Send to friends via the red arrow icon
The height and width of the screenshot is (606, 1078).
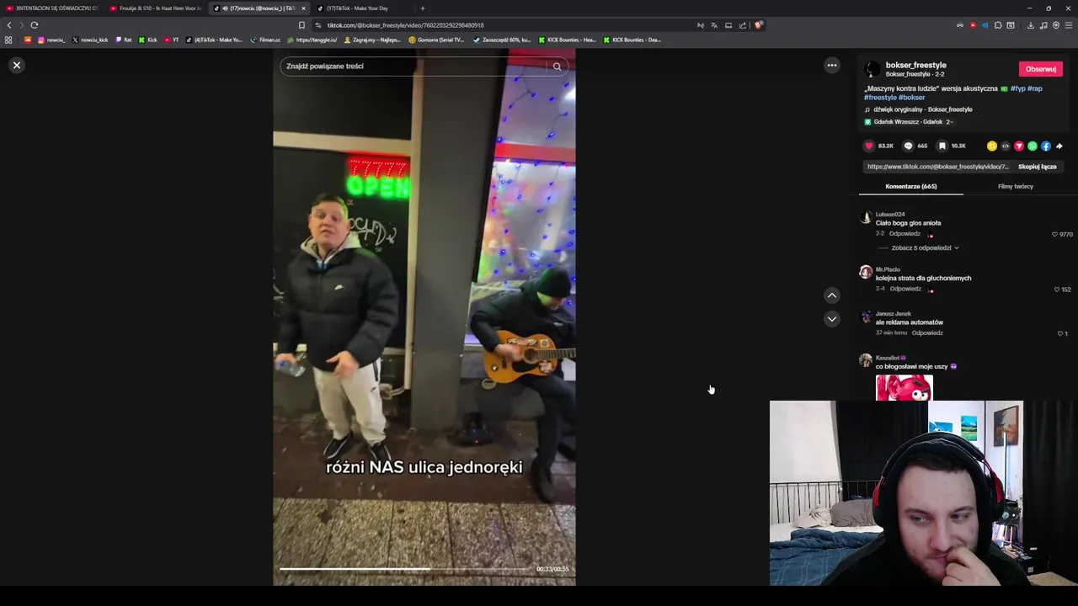click(x=1018, y=146)
